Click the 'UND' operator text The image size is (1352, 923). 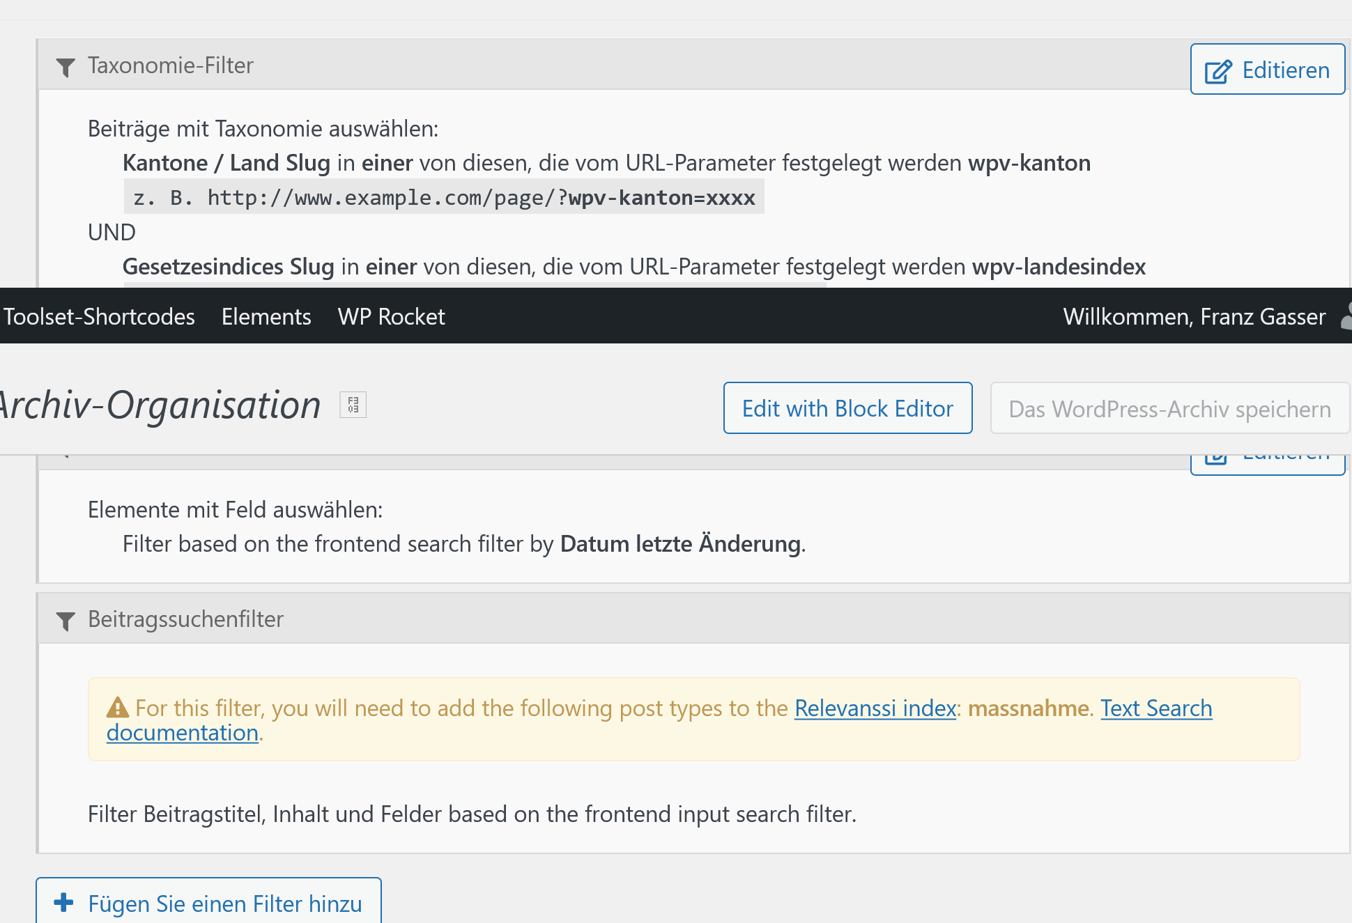click(x=112, y=232)
